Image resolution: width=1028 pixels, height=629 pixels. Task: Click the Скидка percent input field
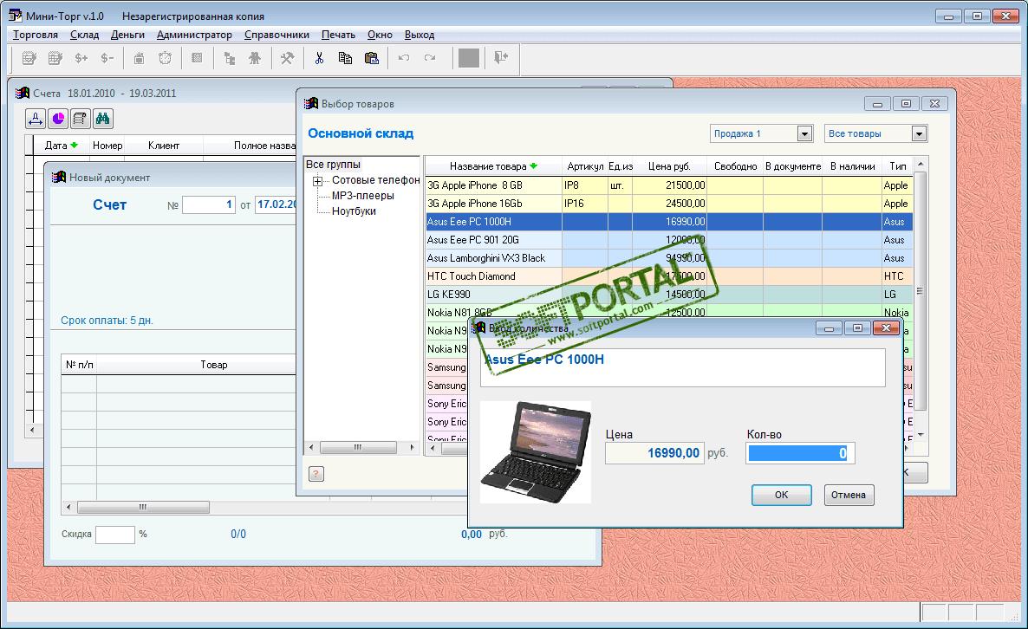[114, 535]
